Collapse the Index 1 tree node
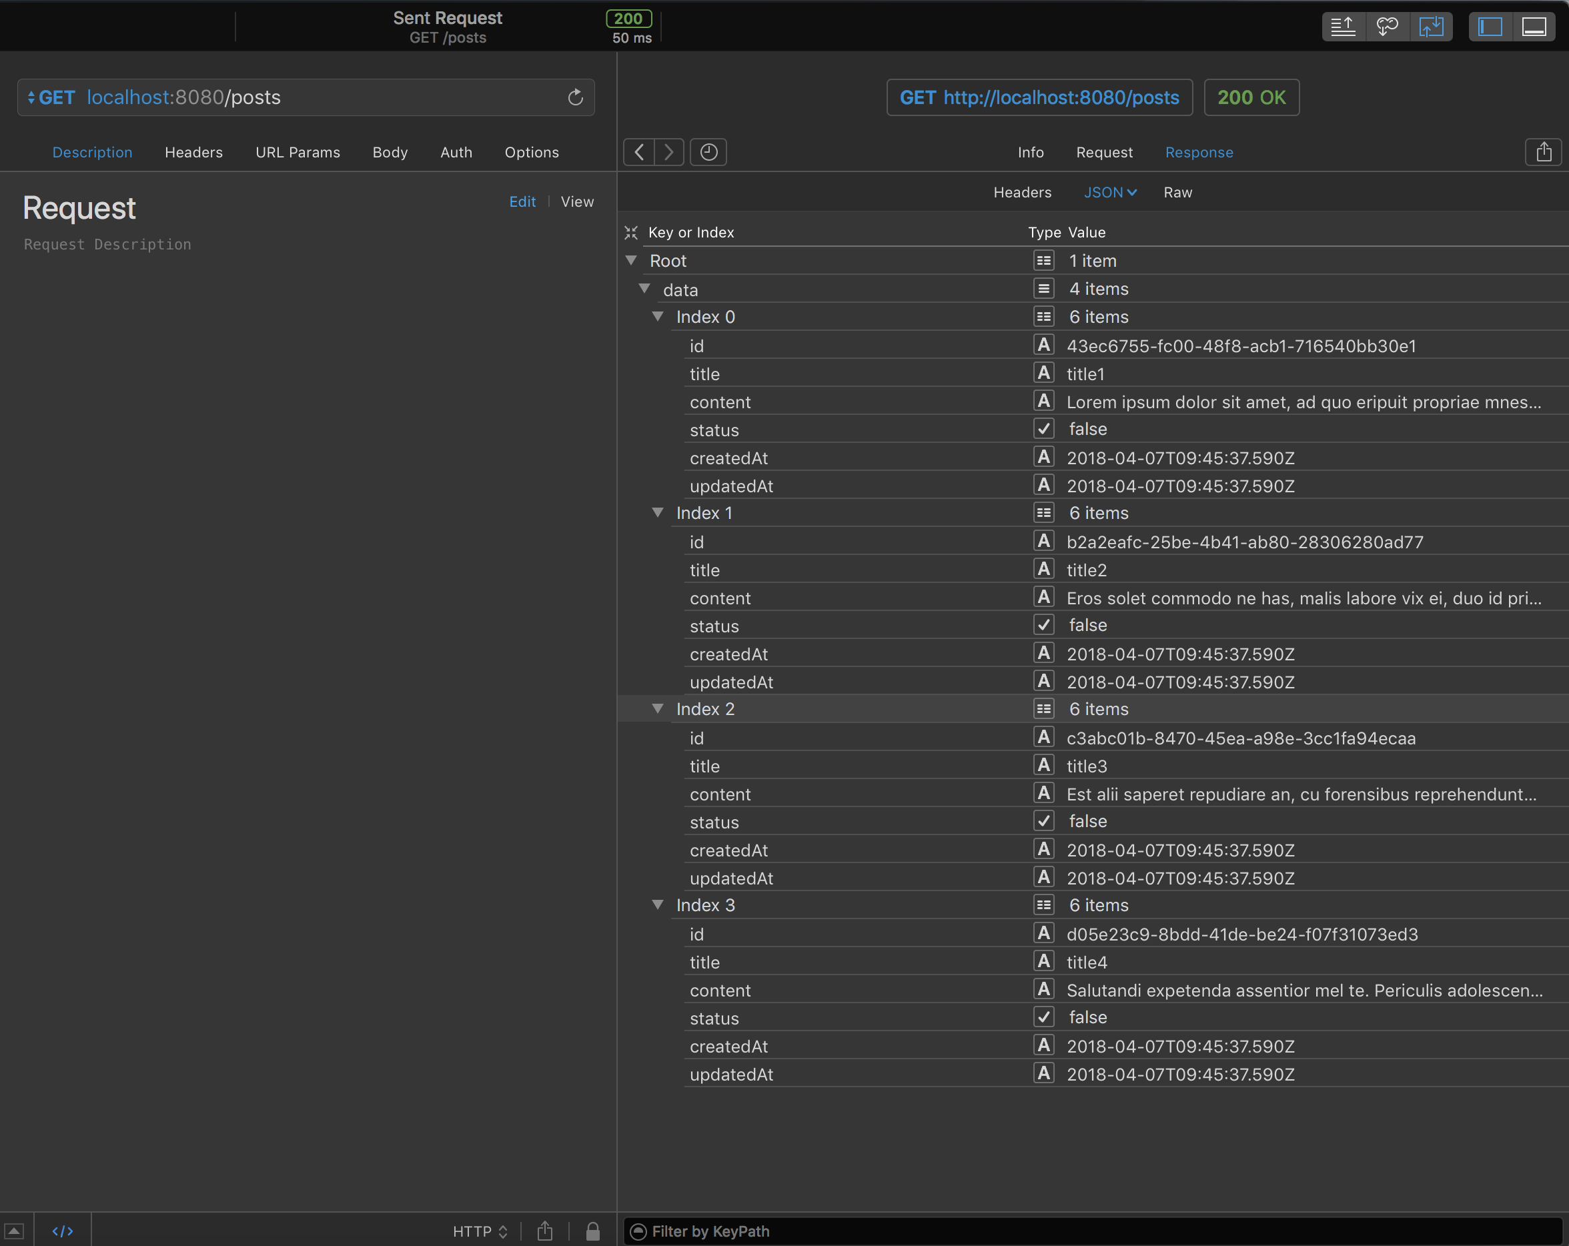This screenshot has height=1246, width=1569. pos(657,512)
